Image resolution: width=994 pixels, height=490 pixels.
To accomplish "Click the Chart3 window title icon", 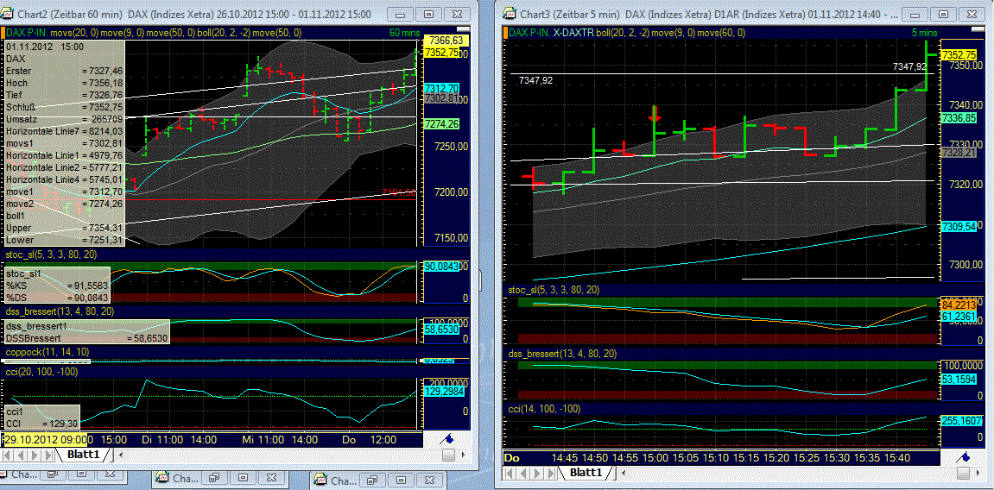I will pyautogui.click(x=509, y=13).
